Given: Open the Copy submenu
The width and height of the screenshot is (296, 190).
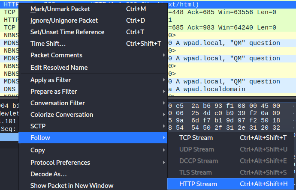Looking at the screenshot, I should [x=38, y=150].
